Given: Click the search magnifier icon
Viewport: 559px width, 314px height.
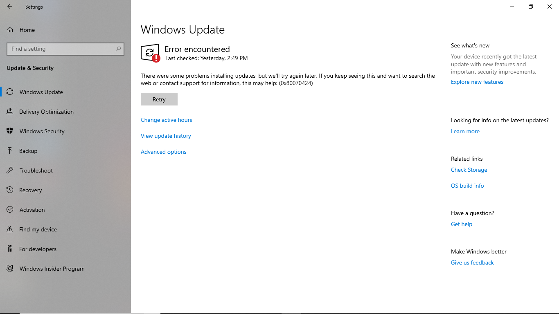Looking at the screenshot, I should point(118,49).
